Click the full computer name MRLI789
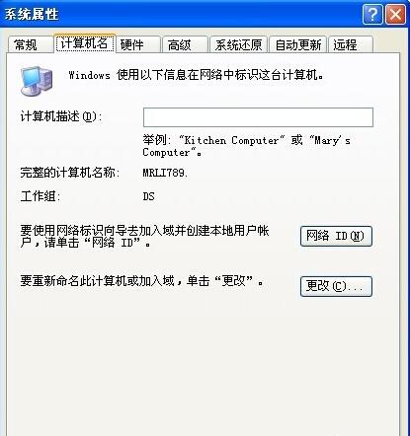Viewport: 410px width, 436px height. 165,173
